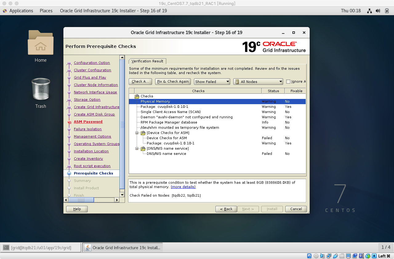394x259 pixels.
Task: Click the Checks column header
Action: [198, 91]
